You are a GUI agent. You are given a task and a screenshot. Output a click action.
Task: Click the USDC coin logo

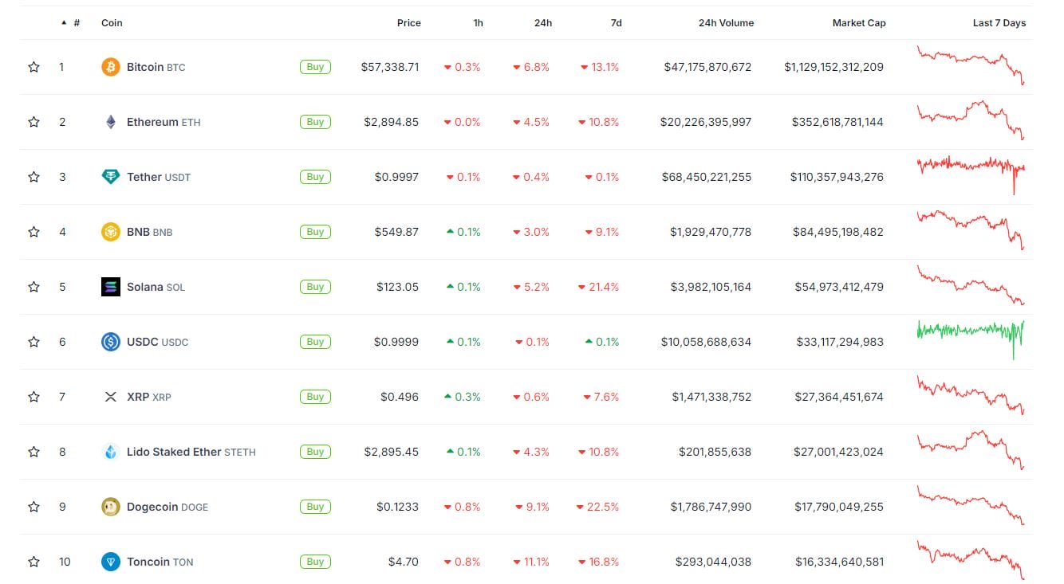(x=111, y=342)
